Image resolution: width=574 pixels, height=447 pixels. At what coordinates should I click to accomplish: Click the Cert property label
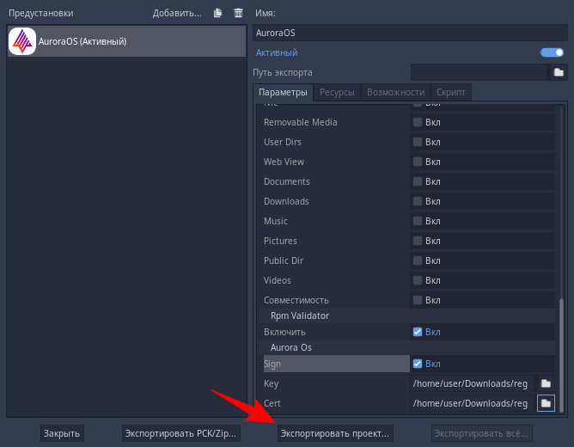tap(272, 403)
